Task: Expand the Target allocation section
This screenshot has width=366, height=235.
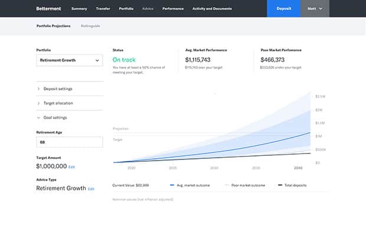Action: 70,103
